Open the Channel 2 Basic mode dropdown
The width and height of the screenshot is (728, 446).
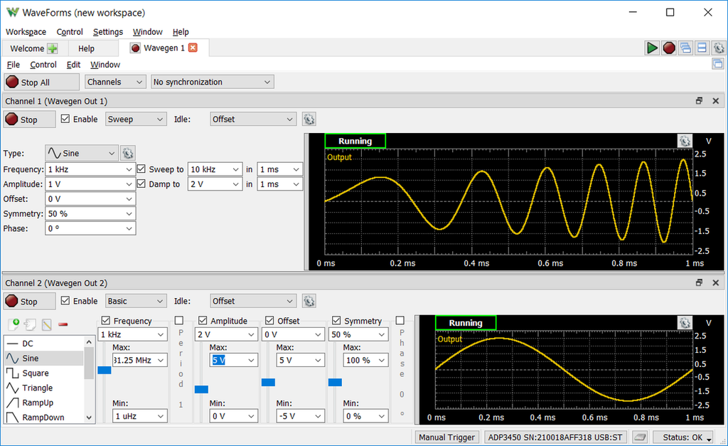point(135,301)
